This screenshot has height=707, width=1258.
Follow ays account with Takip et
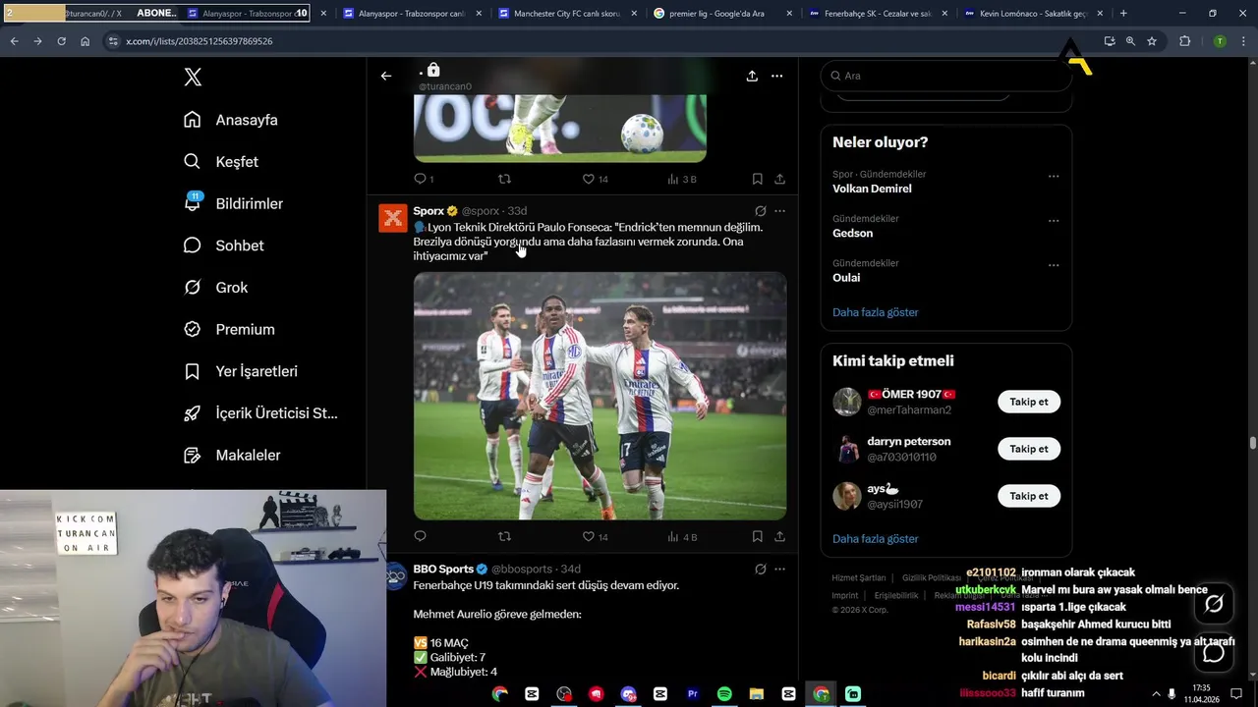[x=1029, y=496]
